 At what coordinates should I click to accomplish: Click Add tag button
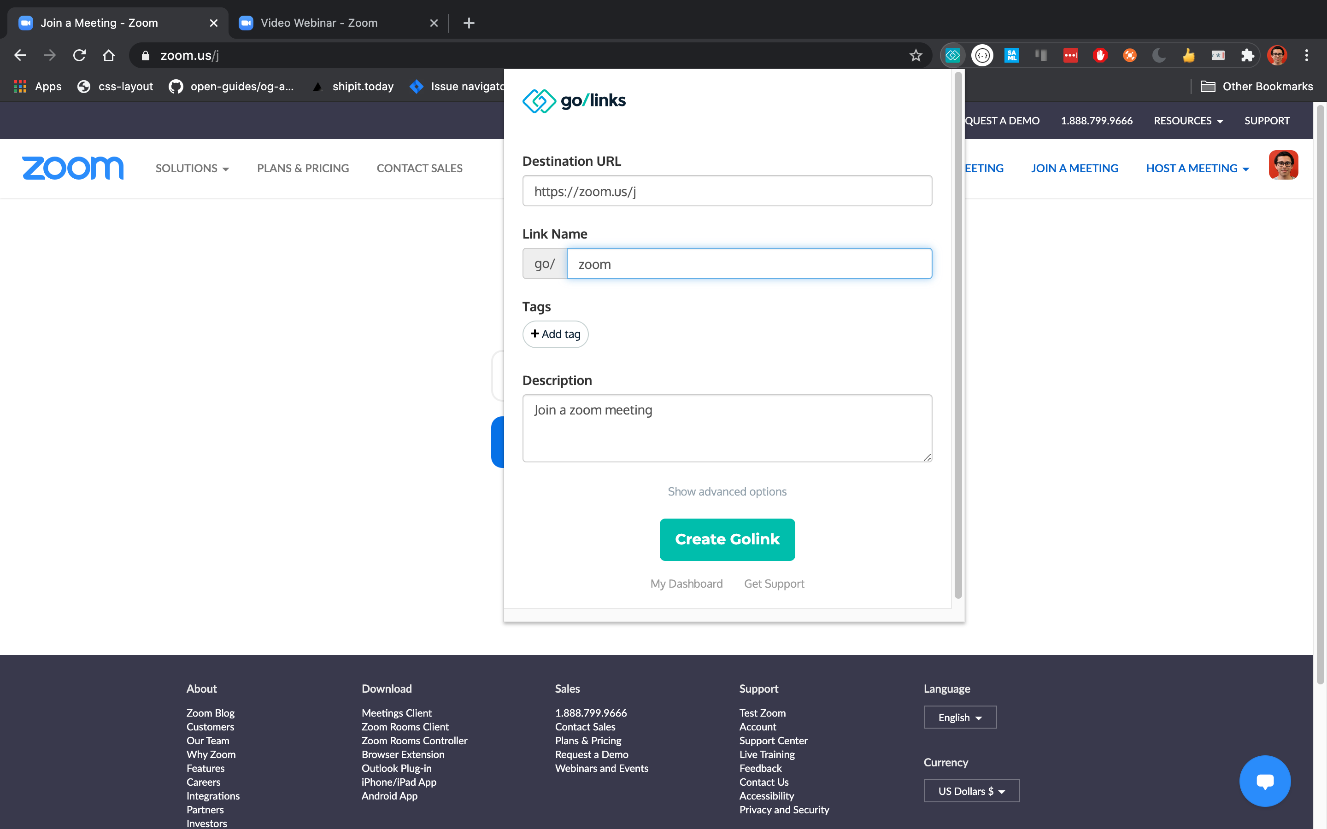[x=555, y=334]
